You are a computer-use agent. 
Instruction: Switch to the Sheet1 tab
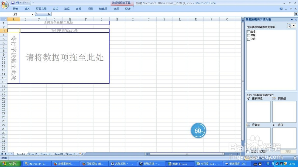33,154
